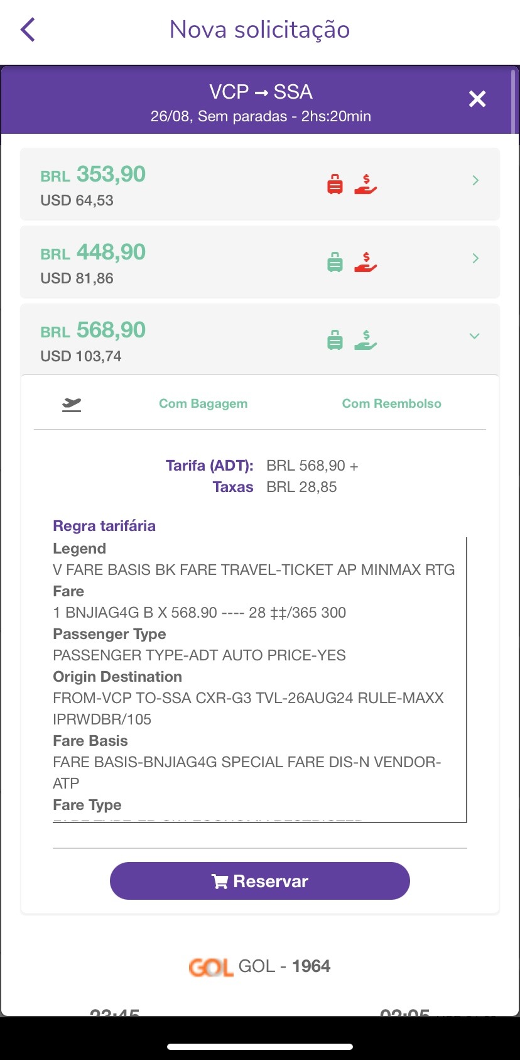Image resolution: width=520 pixels, height=1060 pixels.
Task: Click the Reservar button
Action: point(260,881)
